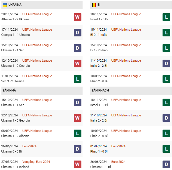The height and width of the screenshot is (170, 172).
Task: Click L badge for Ukraina 1-2 Albania
Action: click(77, 133)
